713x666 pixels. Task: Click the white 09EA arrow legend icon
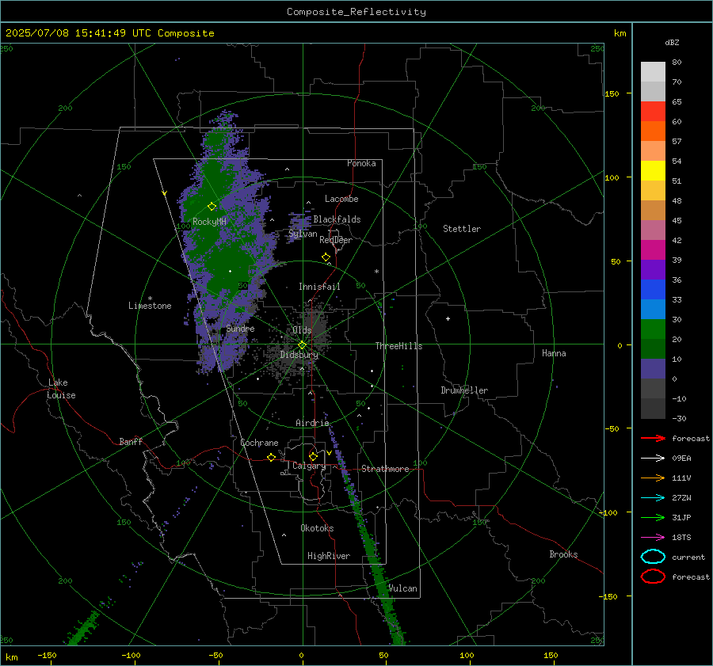pos(653,458)
